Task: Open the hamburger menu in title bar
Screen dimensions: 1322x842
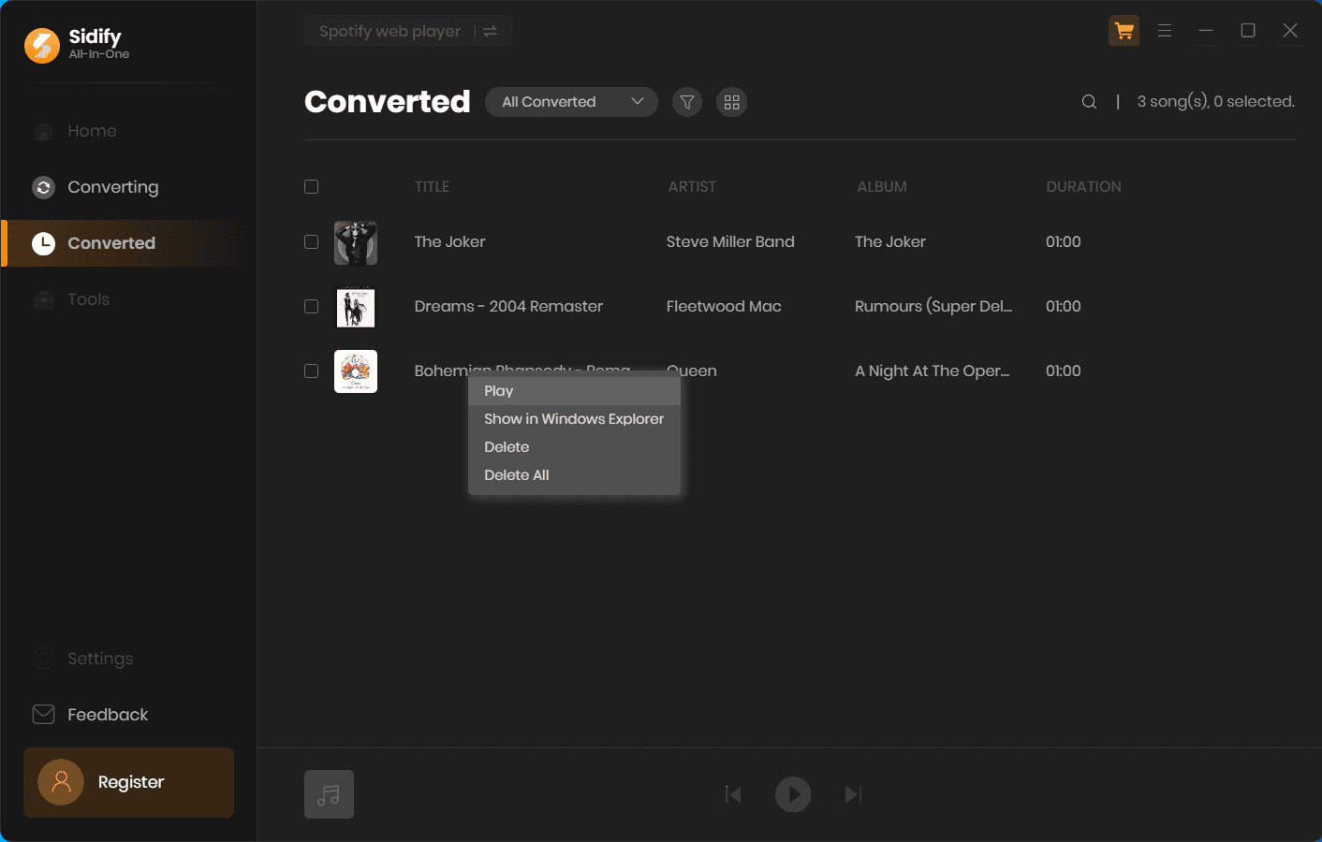Action: click(1165, 31)
